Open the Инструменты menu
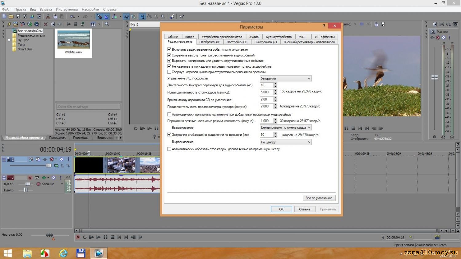The image size is (461, 259). coord(67,10)
